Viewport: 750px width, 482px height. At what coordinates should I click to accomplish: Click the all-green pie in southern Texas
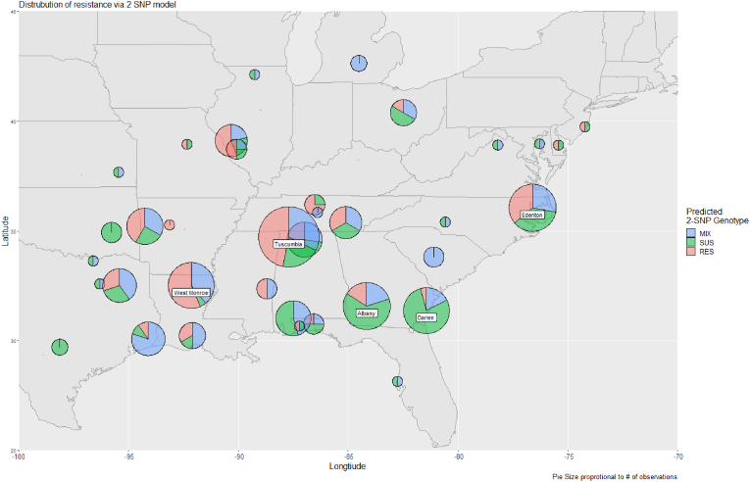[60, 347]
